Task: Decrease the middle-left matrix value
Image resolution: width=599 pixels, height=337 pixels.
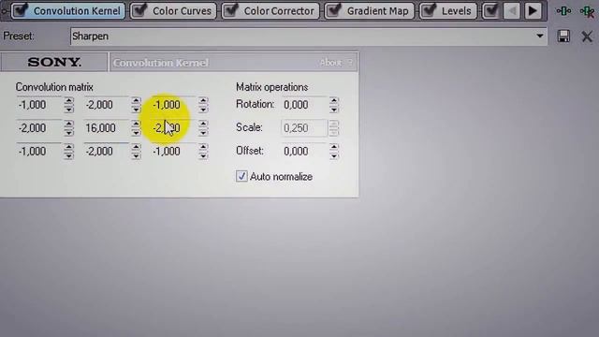Action: coord(68,132)
